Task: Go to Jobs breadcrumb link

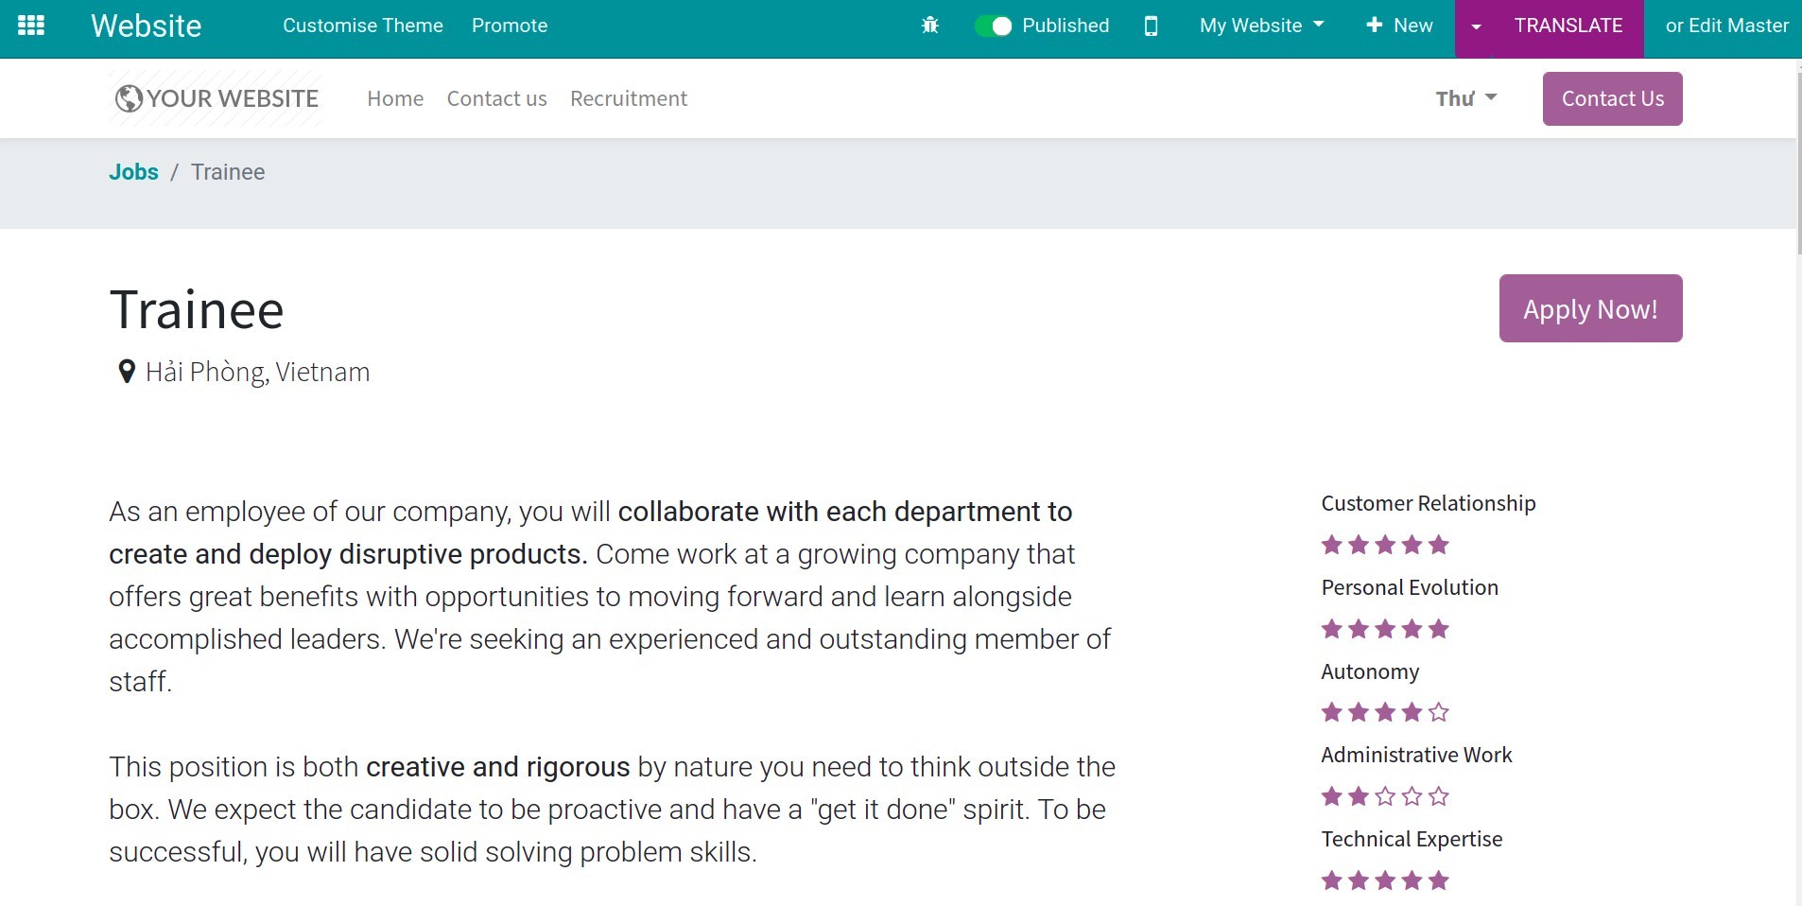Action: point(133,172)
